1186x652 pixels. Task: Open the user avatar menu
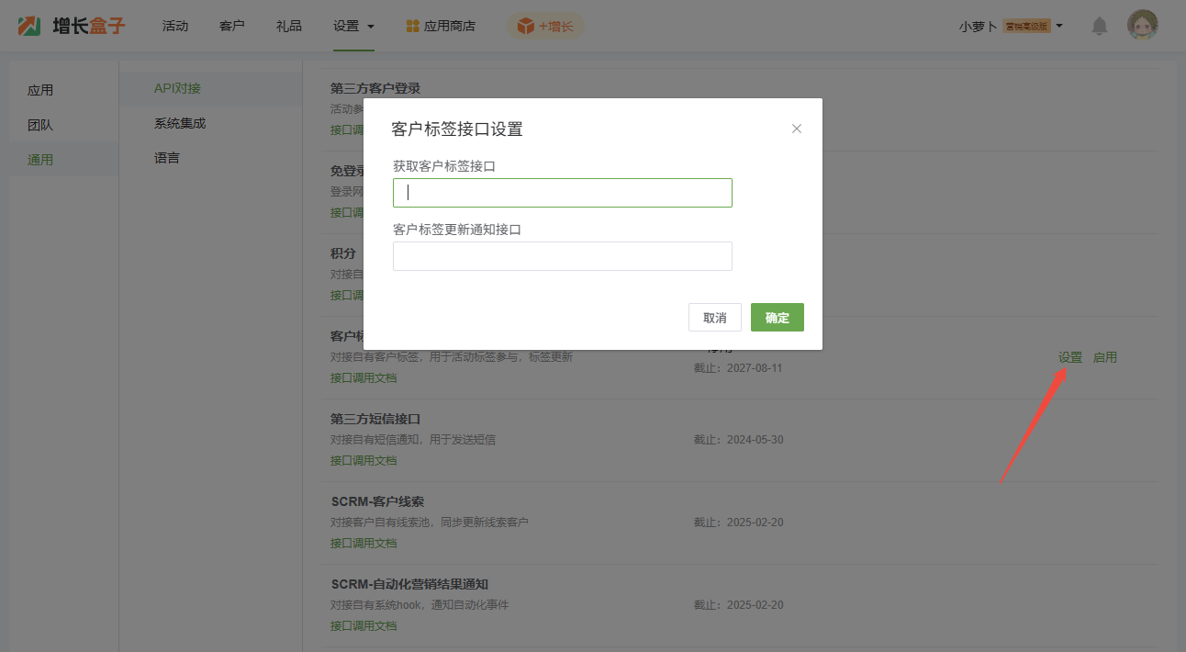[1143, 25]
